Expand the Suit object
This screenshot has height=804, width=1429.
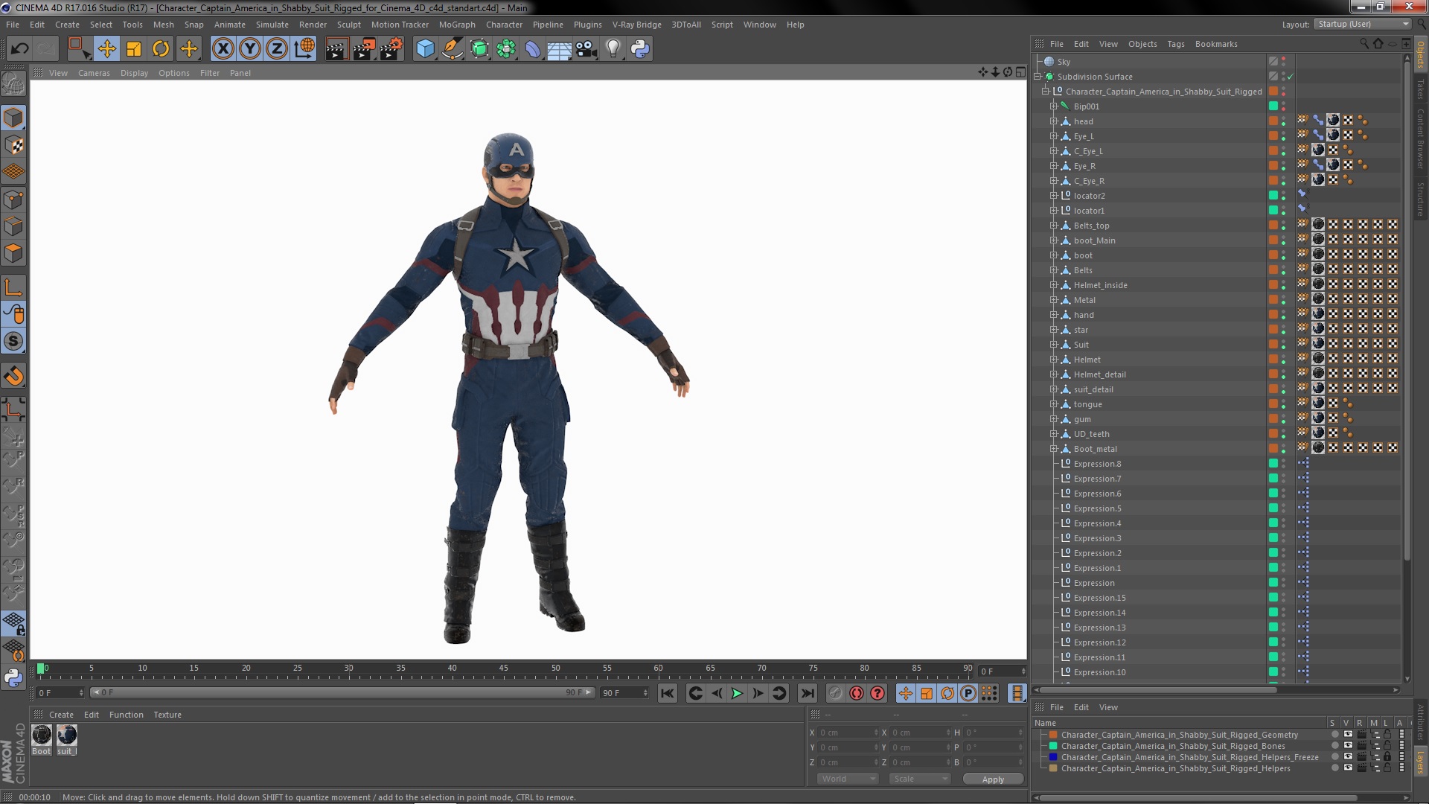[1054, 345]
